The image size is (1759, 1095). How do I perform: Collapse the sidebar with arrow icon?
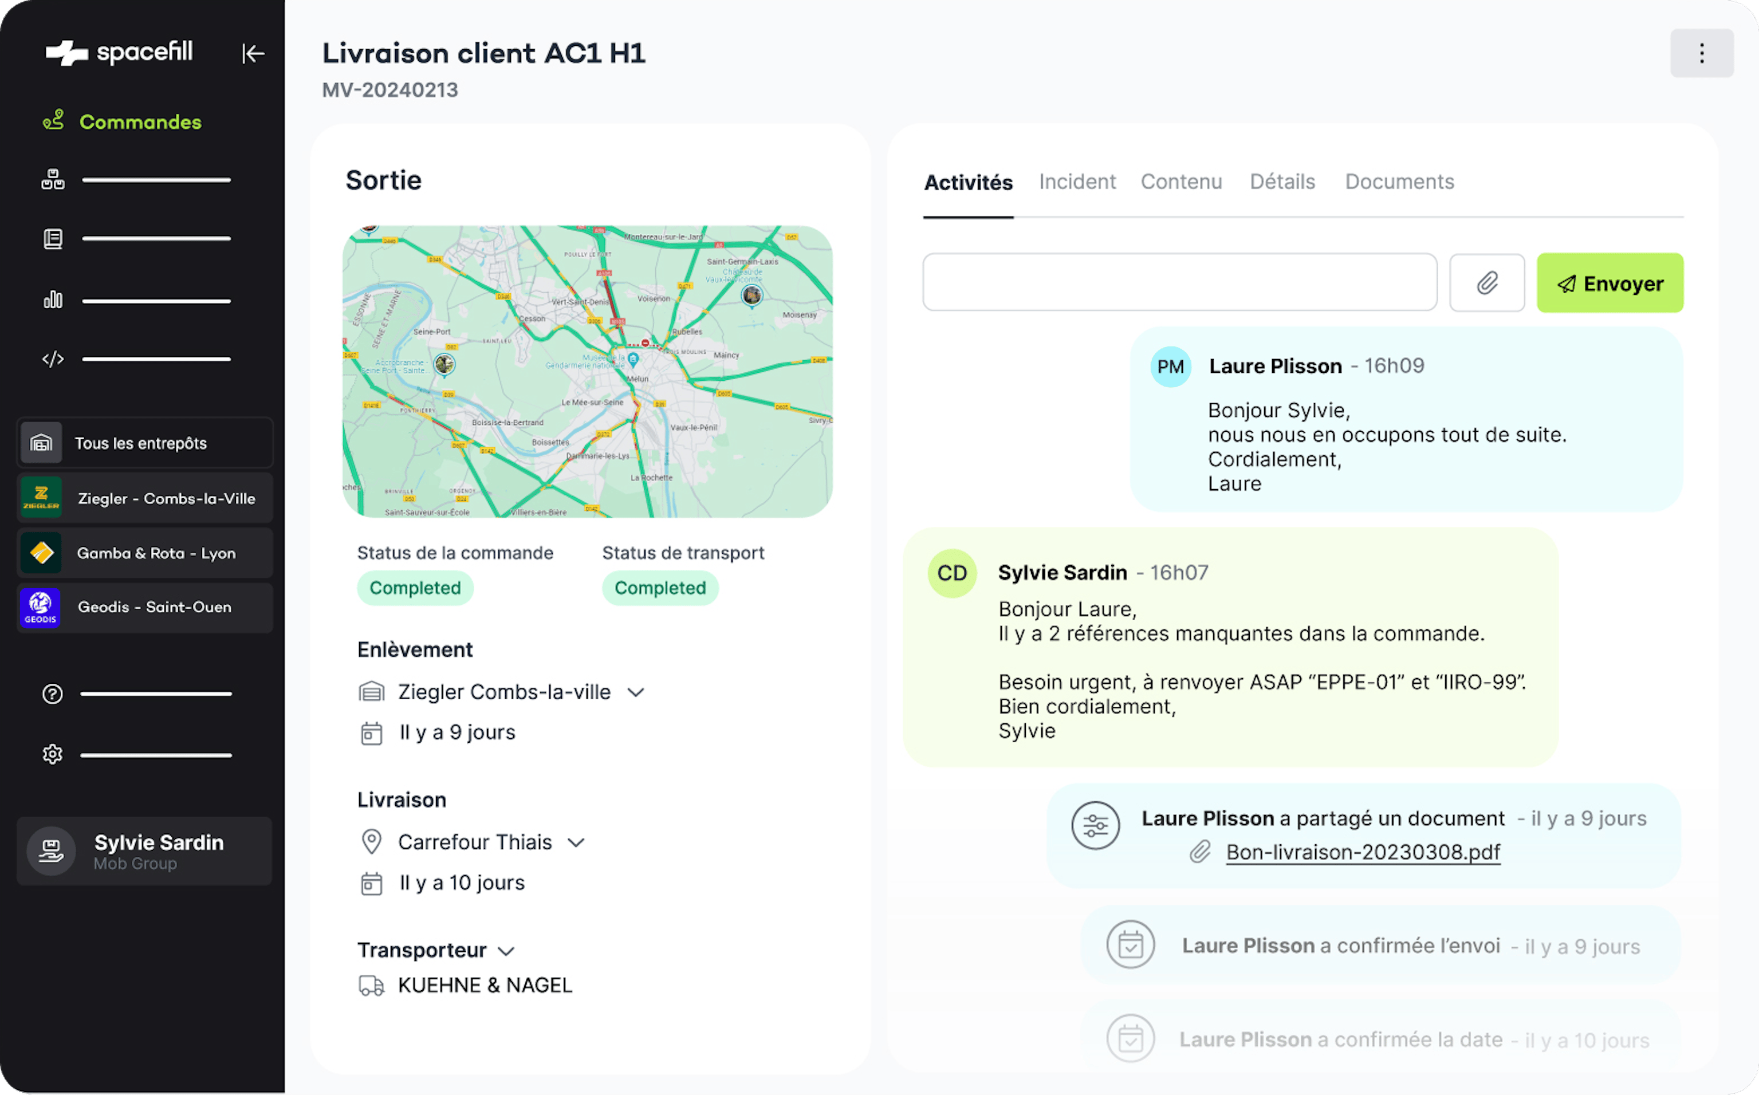(253, 54)
